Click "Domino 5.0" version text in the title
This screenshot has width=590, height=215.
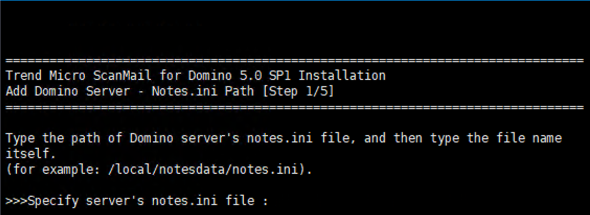211,76
